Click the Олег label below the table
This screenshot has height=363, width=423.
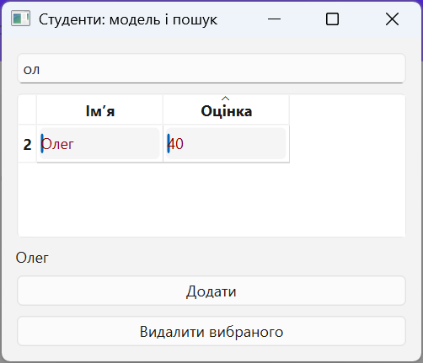pyautogui.click(x=32, y=258)
